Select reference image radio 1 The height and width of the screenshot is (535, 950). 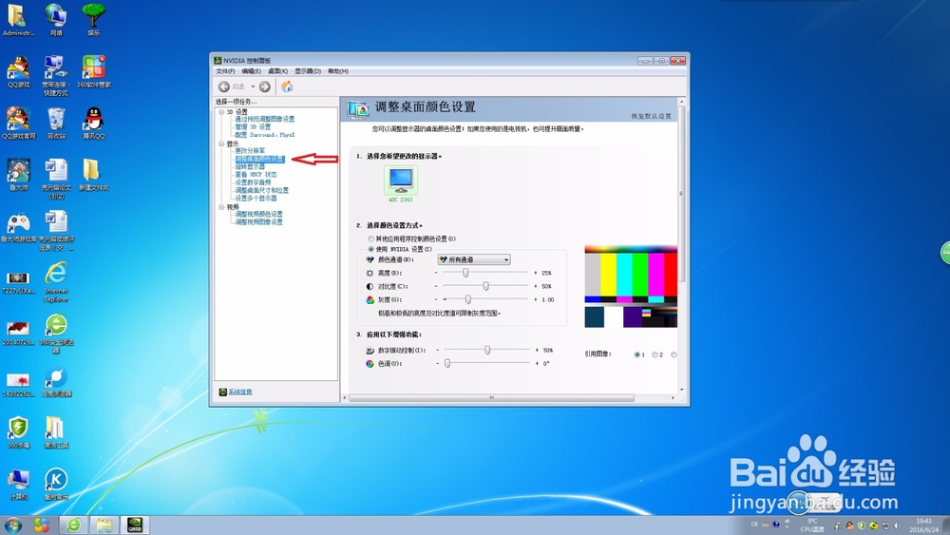(636, 355)
